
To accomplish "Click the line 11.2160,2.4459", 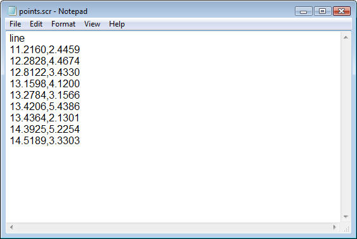I will pos(45,49).
